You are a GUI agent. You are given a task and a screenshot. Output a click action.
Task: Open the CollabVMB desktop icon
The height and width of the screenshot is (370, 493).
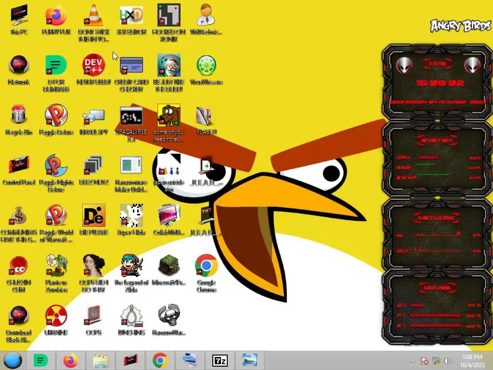tap(169, 220)
